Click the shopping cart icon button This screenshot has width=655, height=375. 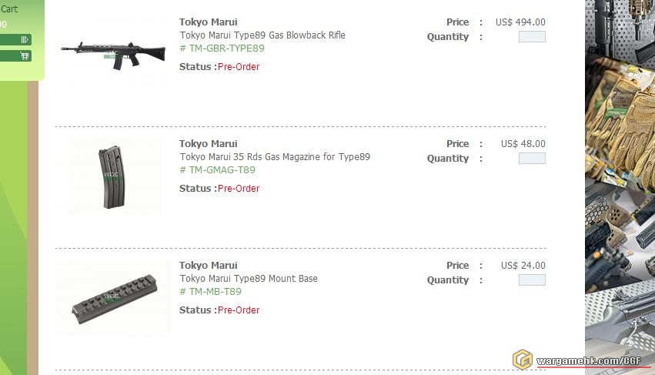coord(25,55)
